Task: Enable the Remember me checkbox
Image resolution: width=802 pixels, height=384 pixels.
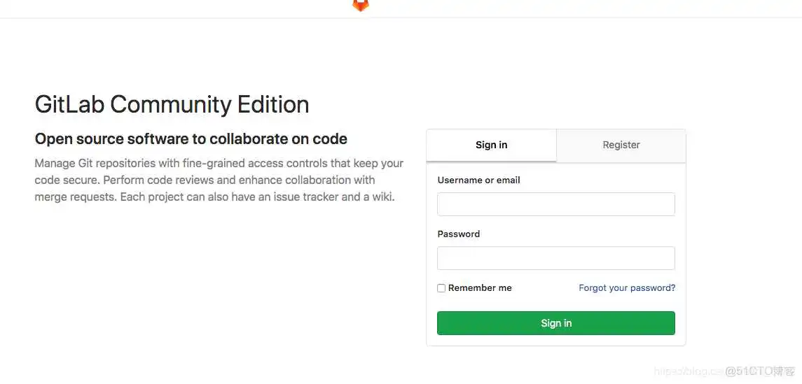Action: click(x=441, y=288)
